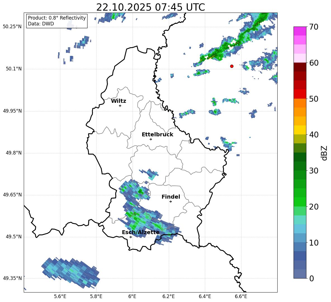Click the 49.5°N latitude label
This screenshot has height=302, width=331.
14,237
